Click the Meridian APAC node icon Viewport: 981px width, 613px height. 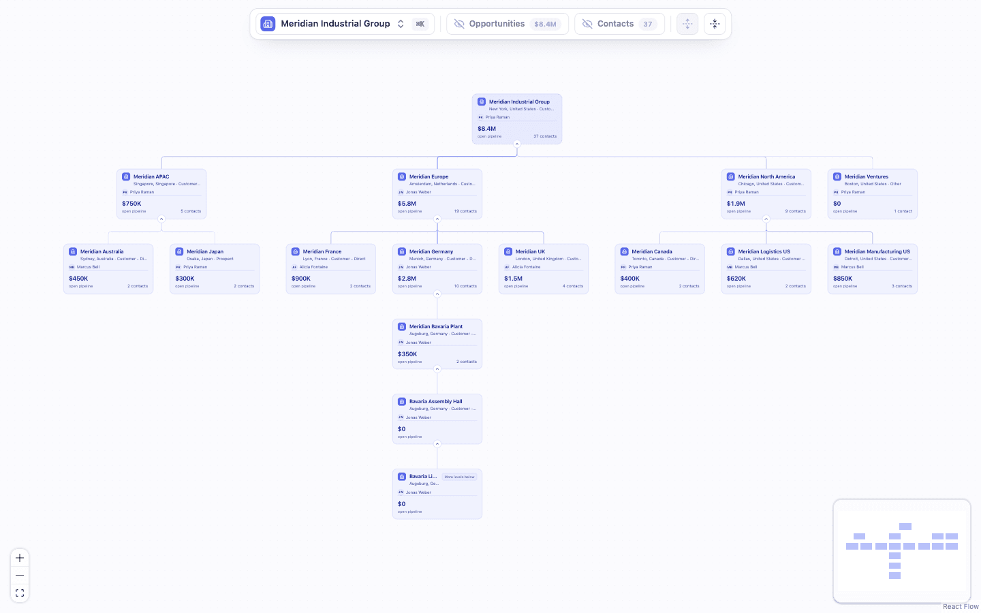pyautogui.click(x=126, y=176)
